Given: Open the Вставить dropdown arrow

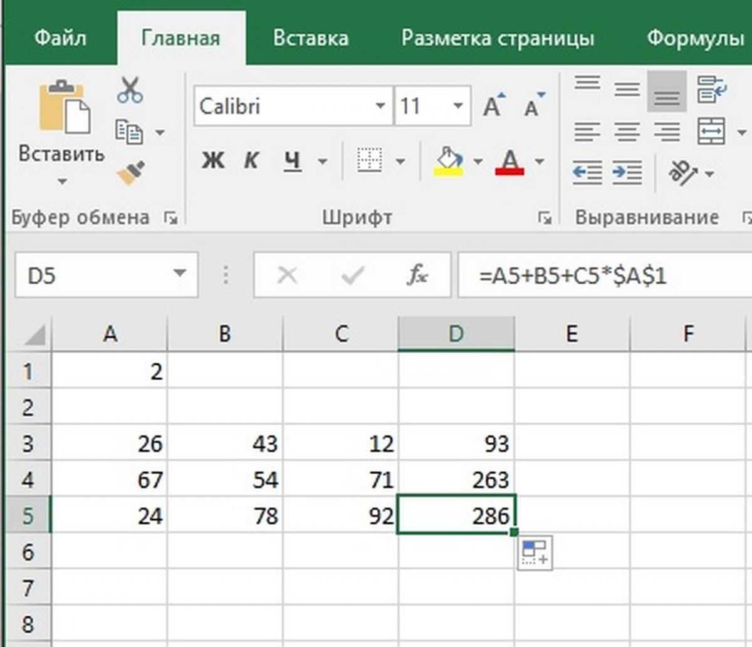Looking at the screenshot, I should click(x=61, y=182).
